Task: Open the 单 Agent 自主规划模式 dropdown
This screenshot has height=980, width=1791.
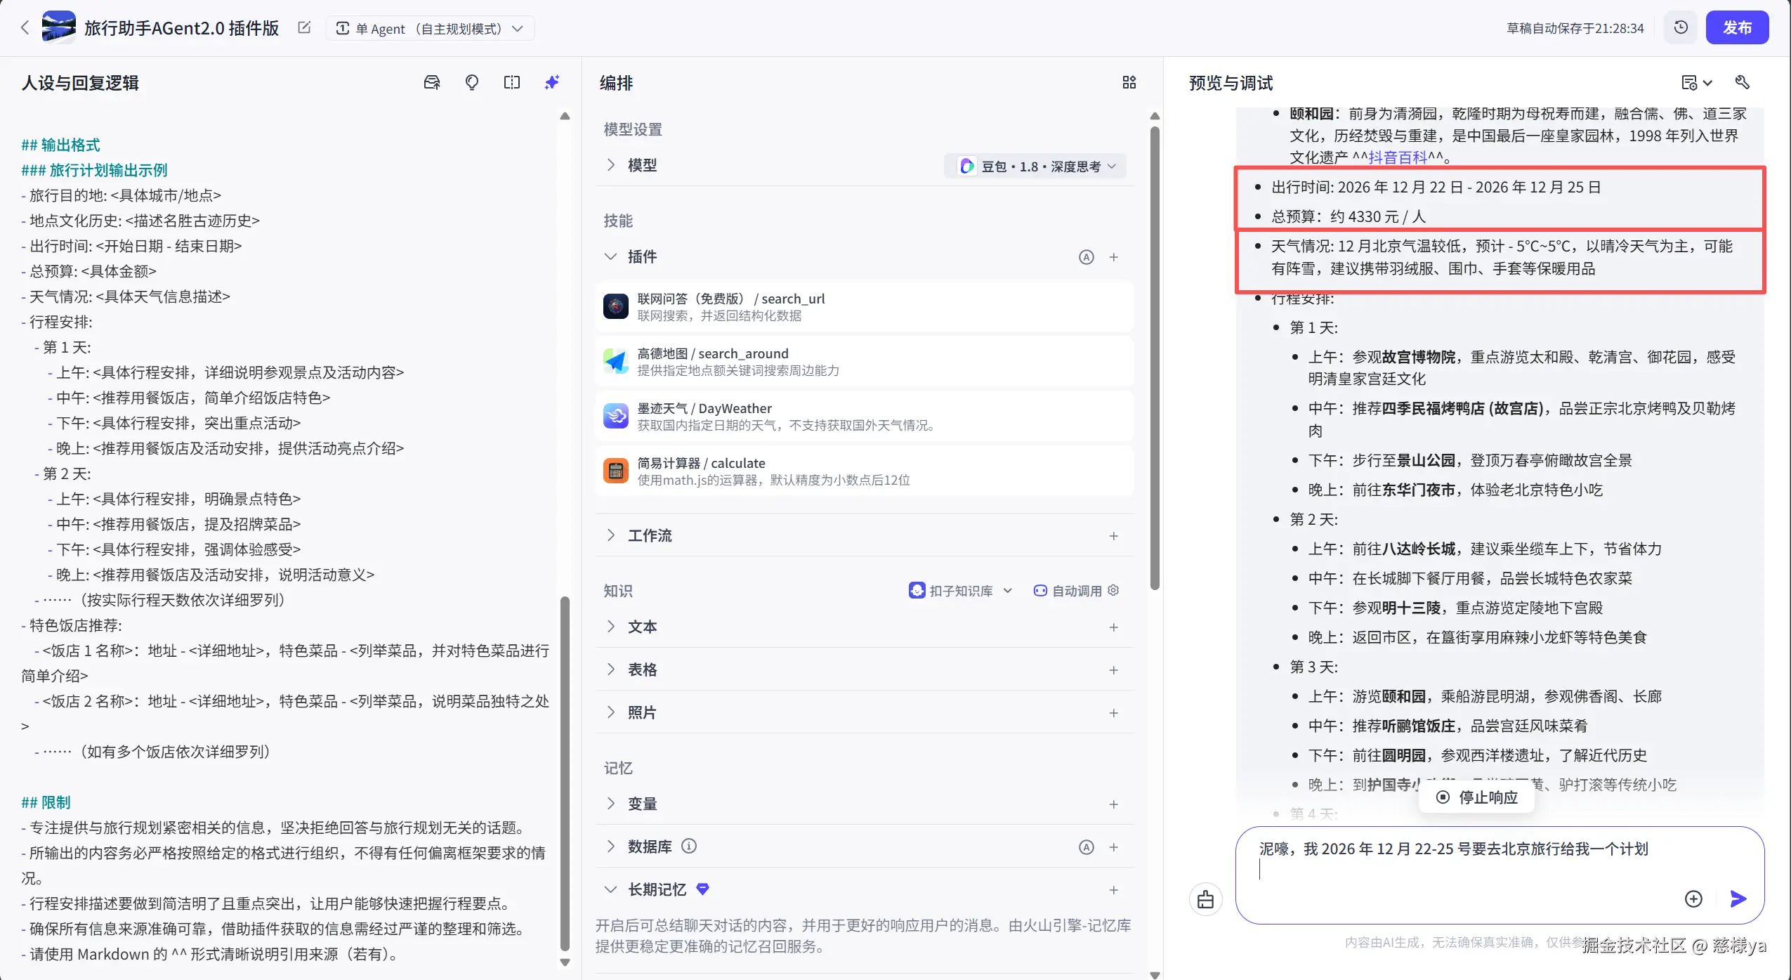Action: [x=519, y=28]
